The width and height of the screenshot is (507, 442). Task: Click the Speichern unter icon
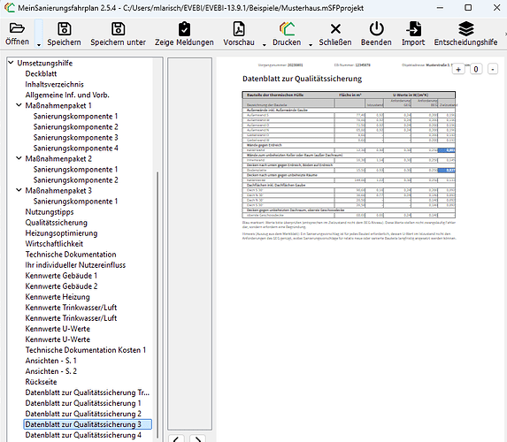click(x=118, y=29)
